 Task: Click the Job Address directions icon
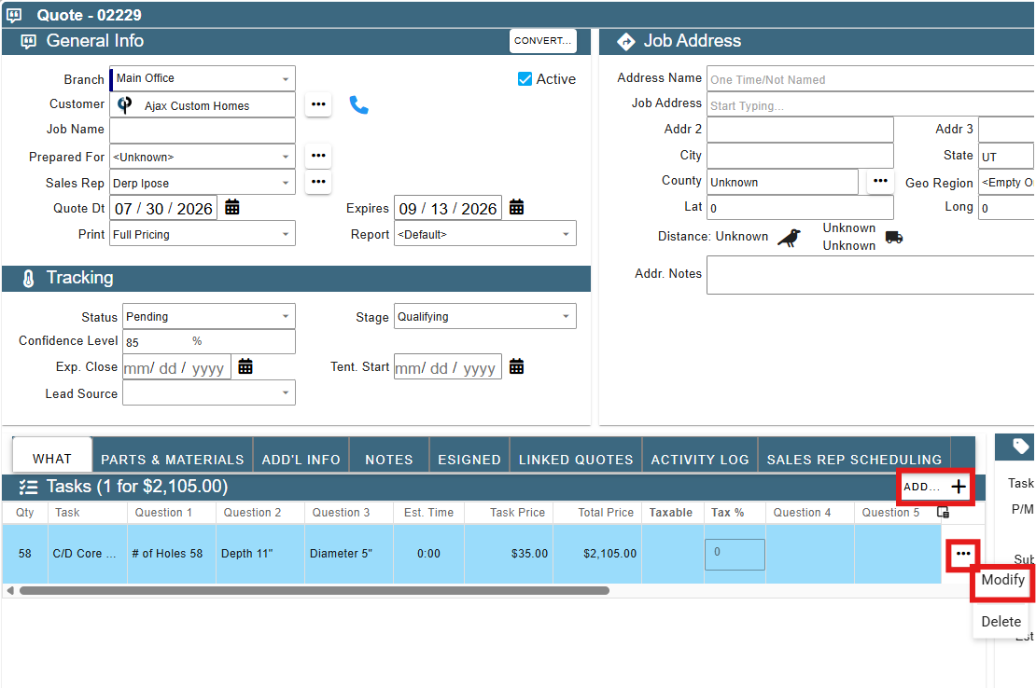click(625, 42)
